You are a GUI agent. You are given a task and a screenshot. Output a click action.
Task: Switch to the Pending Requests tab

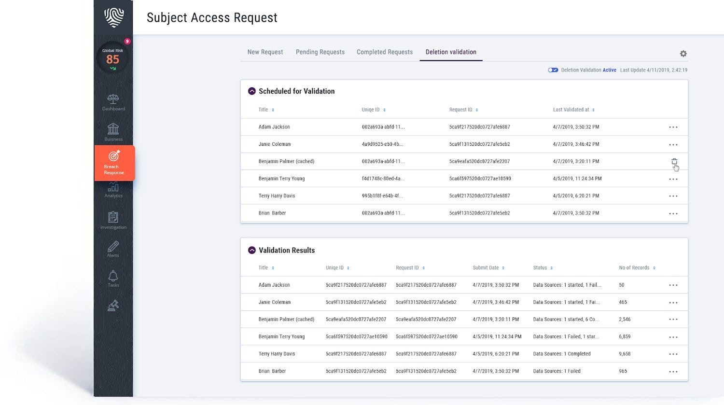(320, 52)
